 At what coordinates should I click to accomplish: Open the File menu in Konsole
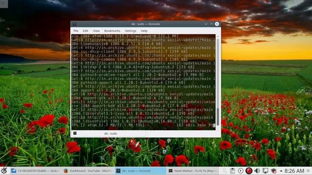(76, 31)
